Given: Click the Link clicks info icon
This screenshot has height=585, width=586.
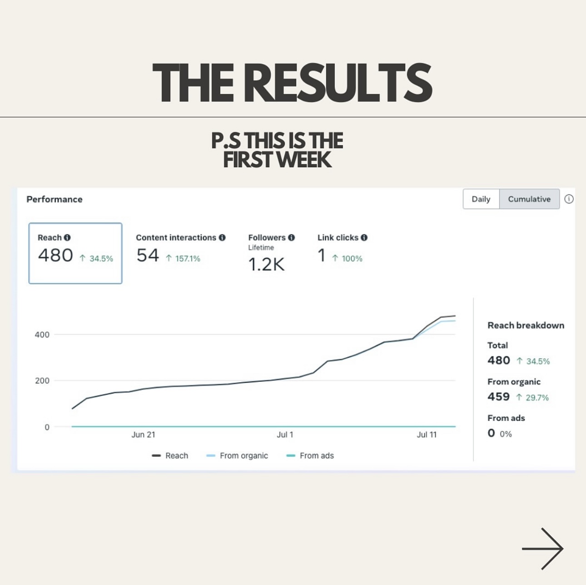Looking at the screenshot, I should [x=364, y=237].
